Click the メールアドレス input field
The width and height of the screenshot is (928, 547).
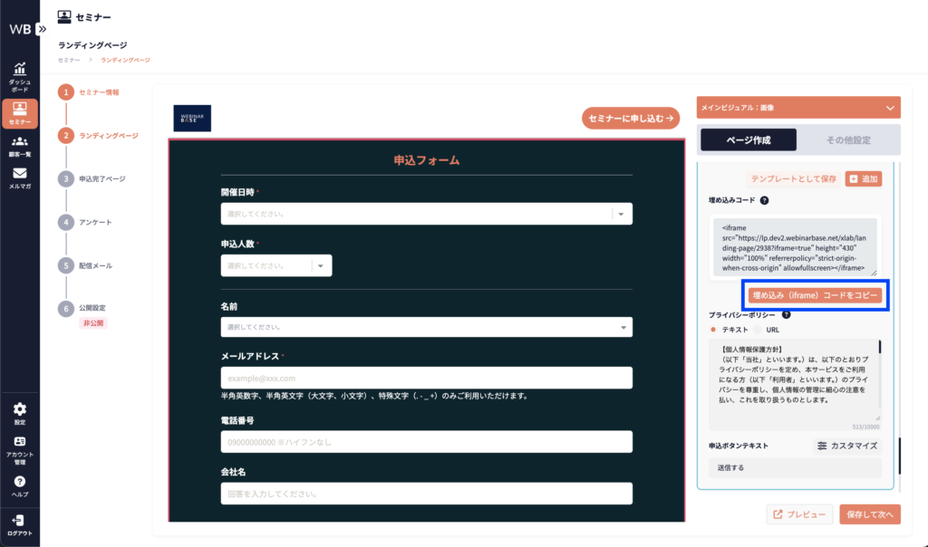pyautogui.click(x=426, y=378)
